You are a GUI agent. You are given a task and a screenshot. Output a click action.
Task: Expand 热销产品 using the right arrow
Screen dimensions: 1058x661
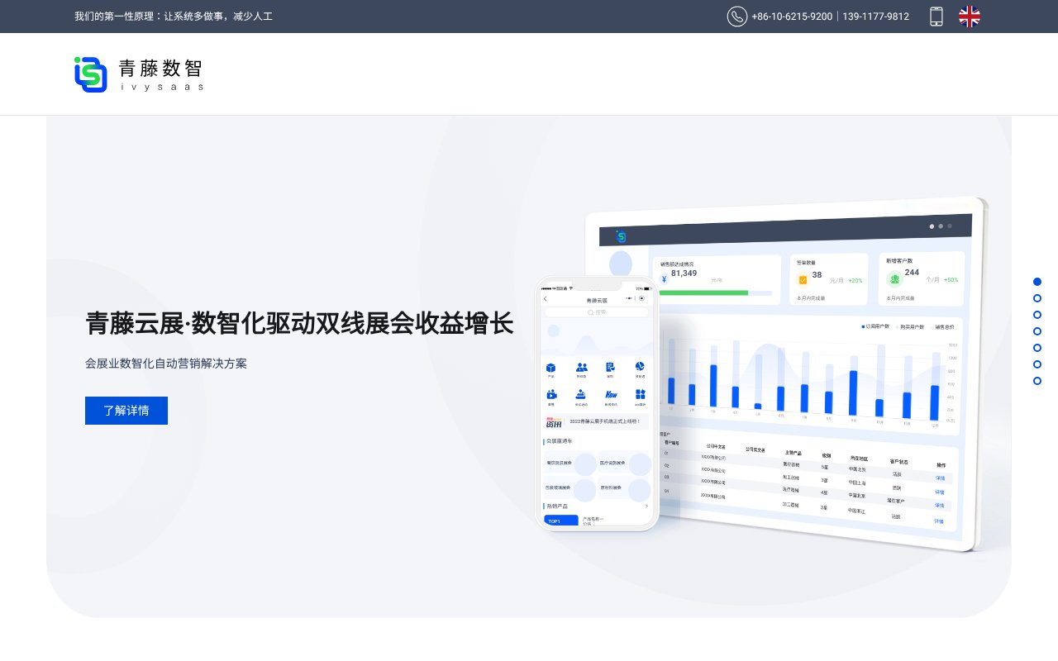(x=647, y=505)
